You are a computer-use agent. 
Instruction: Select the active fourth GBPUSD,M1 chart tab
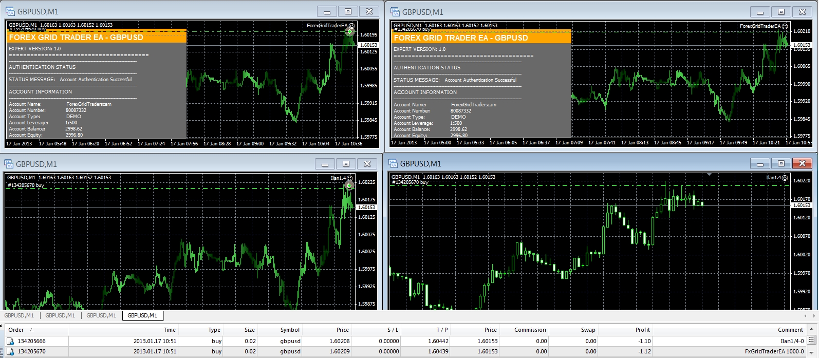coord(142,315)
